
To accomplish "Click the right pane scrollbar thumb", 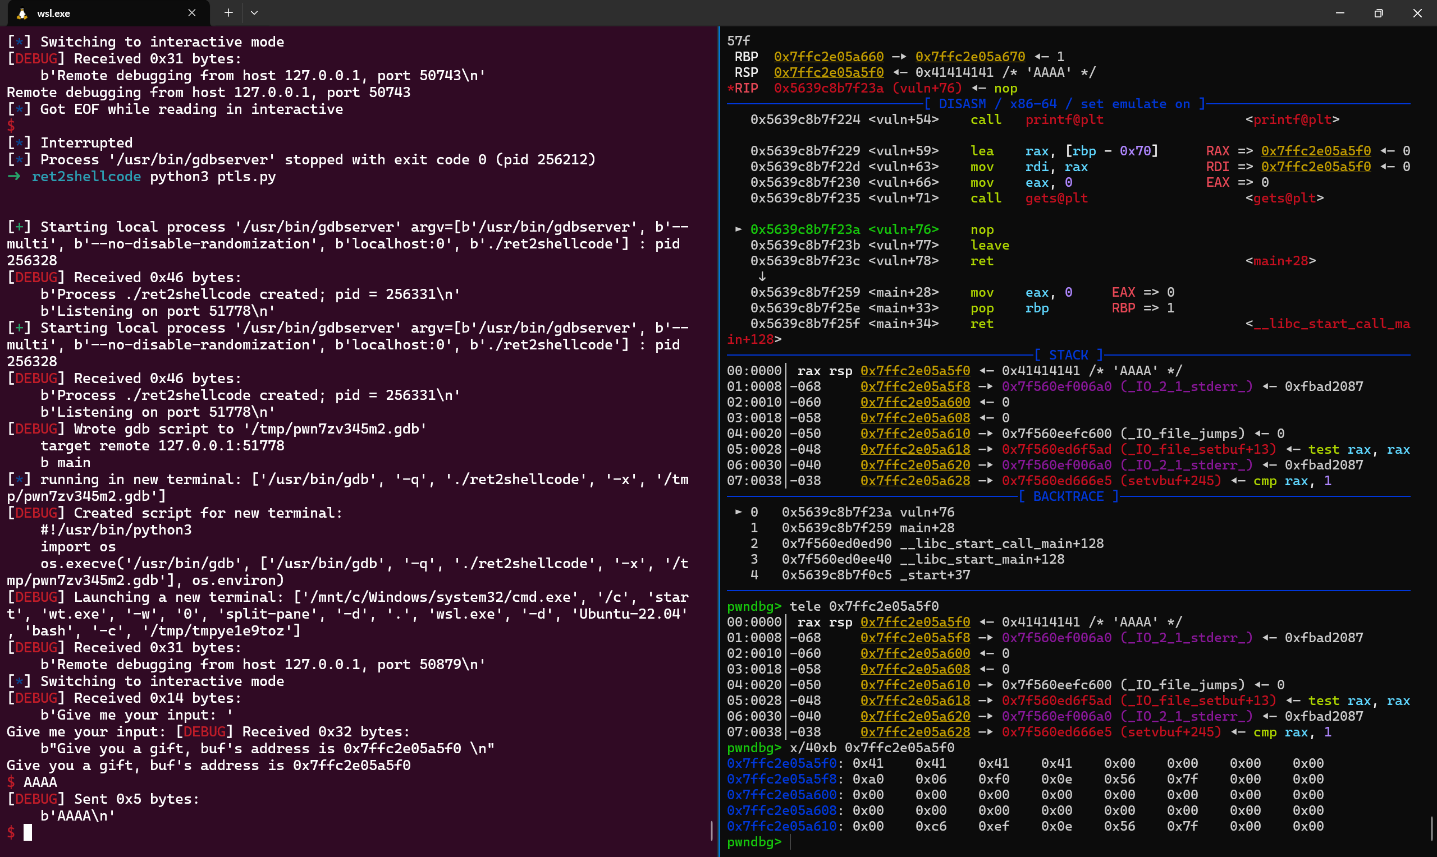I will [x=1431, y=830].
